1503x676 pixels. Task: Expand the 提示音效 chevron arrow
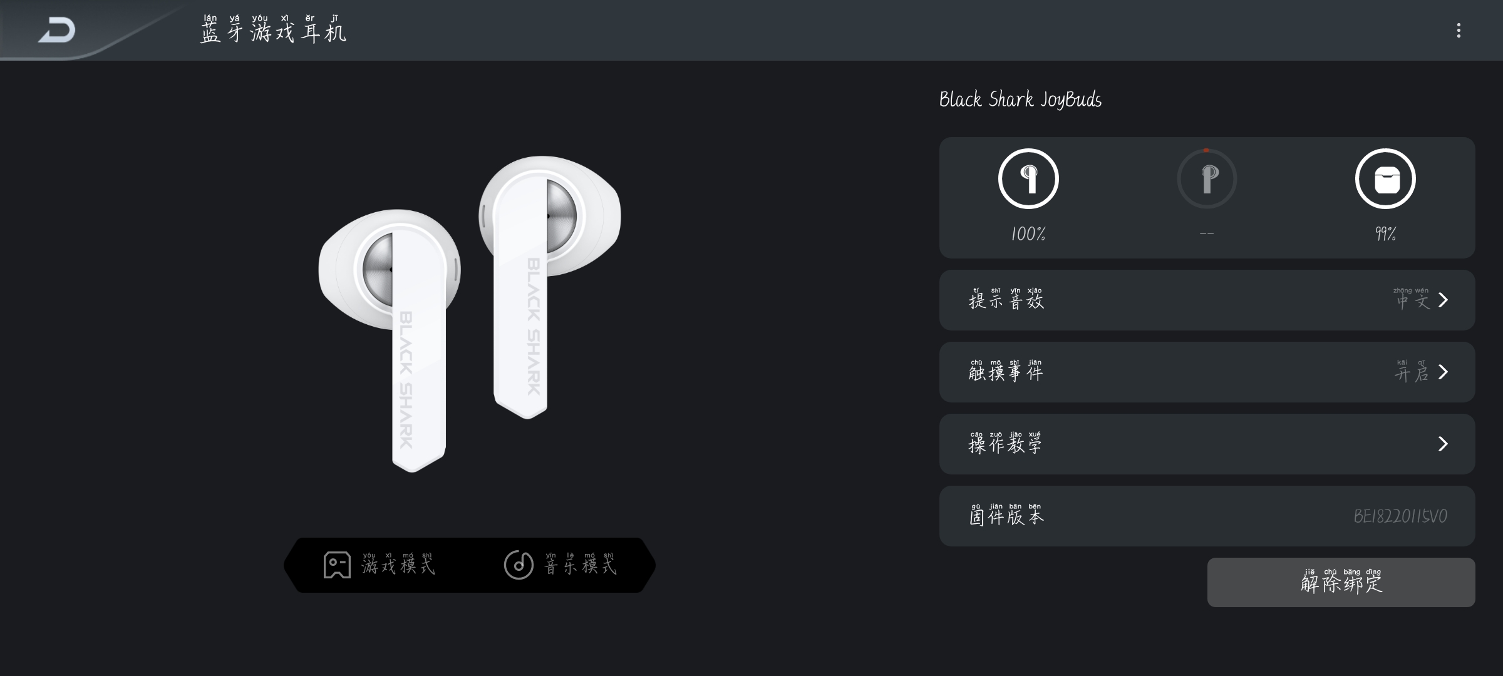pos(1444,300)
